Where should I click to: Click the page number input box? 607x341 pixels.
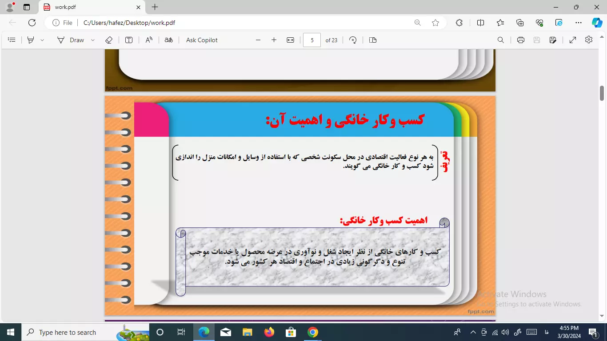pyautogui.click(x=312, y=40)
